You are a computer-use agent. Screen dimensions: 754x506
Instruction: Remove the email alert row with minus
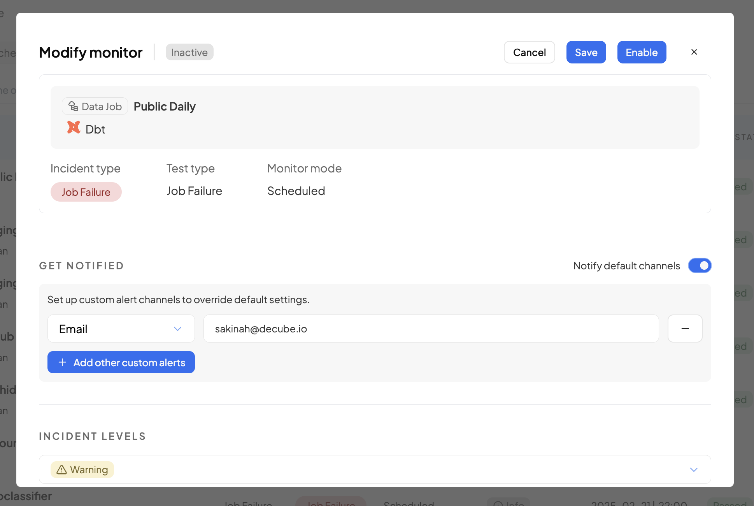[x=685, y=329]
